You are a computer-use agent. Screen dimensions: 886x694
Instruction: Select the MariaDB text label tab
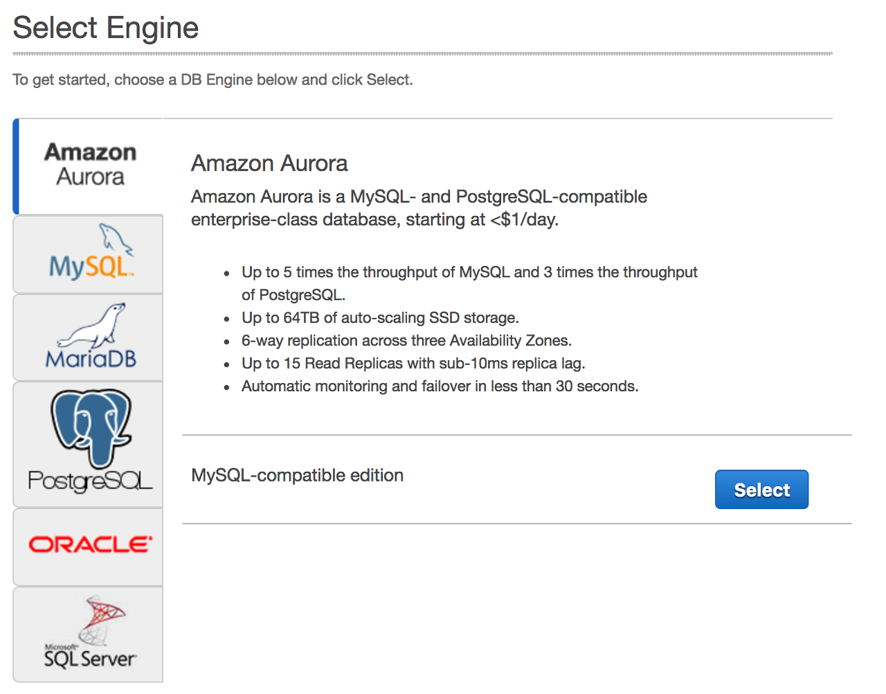(x=91, y=359)
